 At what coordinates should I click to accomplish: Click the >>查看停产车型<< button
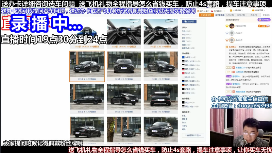pos(193,135)
